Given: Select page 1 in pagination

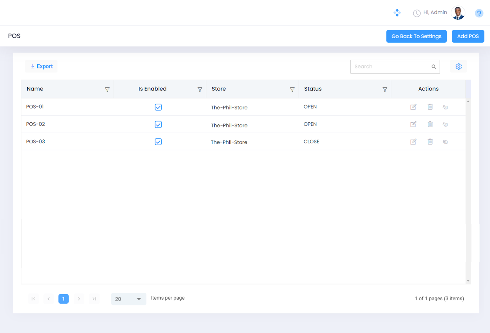Looking at the screenshot, I should click(x=63, y=299).
